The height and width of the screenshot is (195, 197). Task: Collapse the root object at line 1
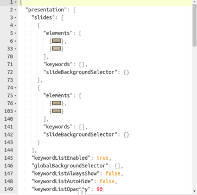pos(15,2)
